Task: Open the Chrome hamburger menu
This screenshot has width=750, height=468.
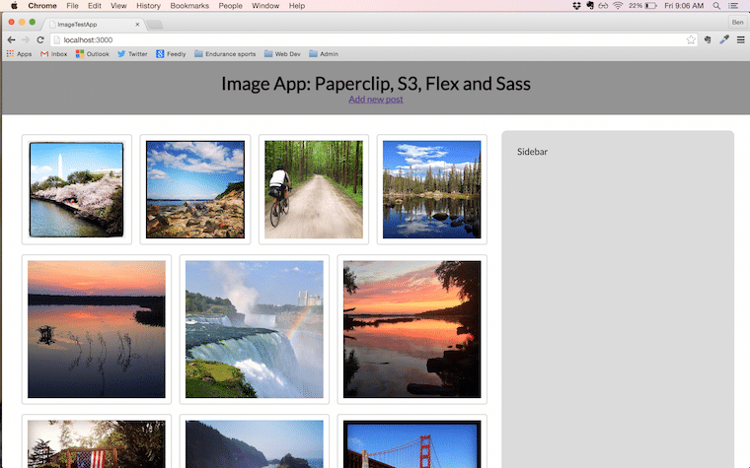Action: coord(740,39)
